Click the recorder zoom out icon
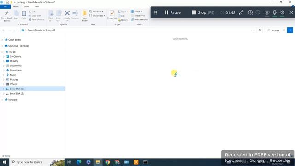Screen dimensions: 295x166 pyautogui.click(x=258, y=12)
